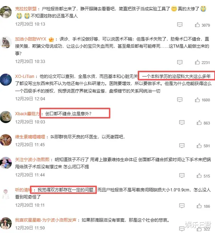Thumbs up XO-LiTian's comment with 1600 likes

pos(197,100)
